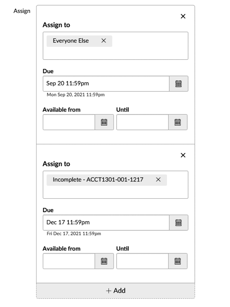The height and width of the screenshot is (307, 230).
Task: Open calendar picker for Dec 17 due date
Action: (179, 223)
